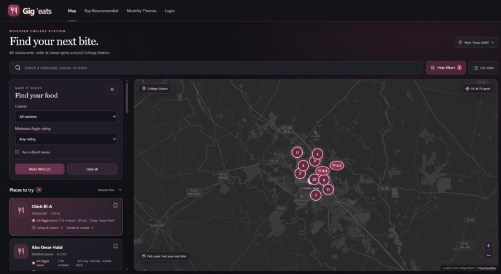Screen dimensions: 501x274
Task: Open the 9-spot map cluster
Action: 324,180
